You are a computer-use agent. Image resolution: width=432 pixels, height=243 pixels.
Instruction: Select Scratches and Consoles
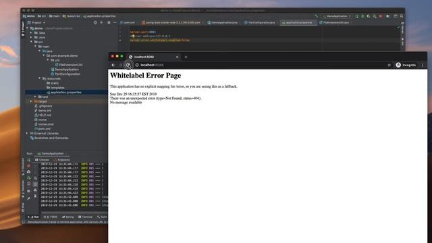[51, 138]
